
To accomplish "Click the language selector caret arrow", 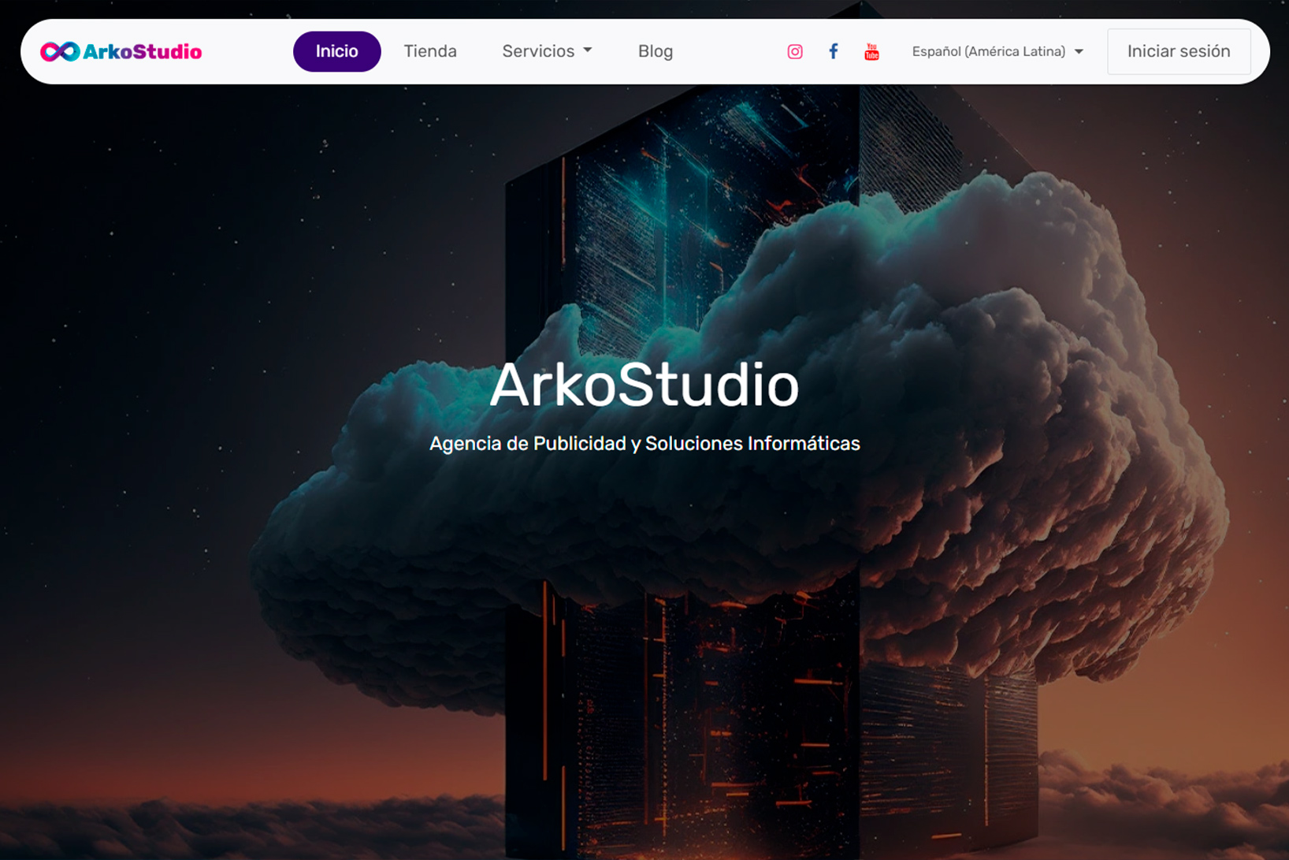I will coord(1078,51).
